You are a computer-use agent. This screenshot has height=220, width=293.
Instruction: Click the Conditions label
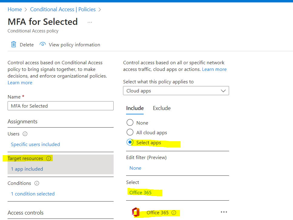(19, 183)
